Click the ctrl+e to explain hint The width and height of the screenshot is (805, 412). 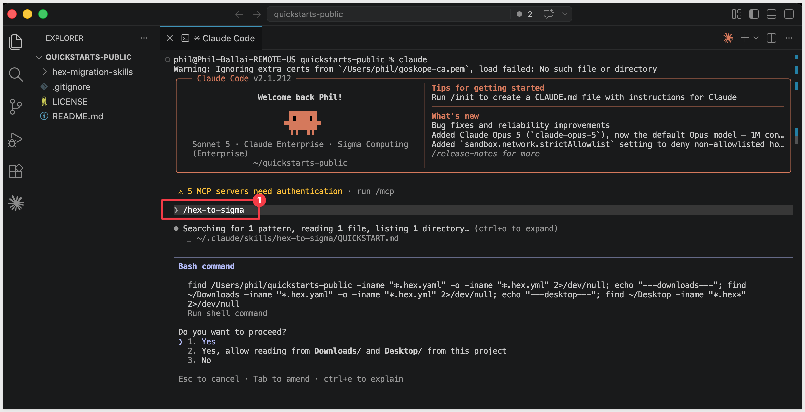[x=363, y=379]
